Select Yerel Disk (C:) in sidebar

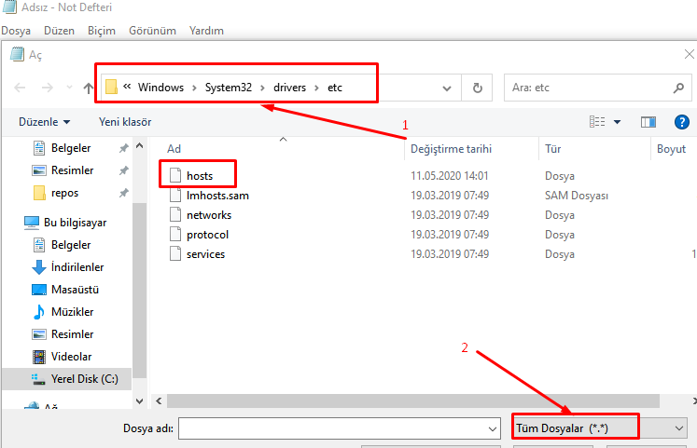[x=85, y=379]
